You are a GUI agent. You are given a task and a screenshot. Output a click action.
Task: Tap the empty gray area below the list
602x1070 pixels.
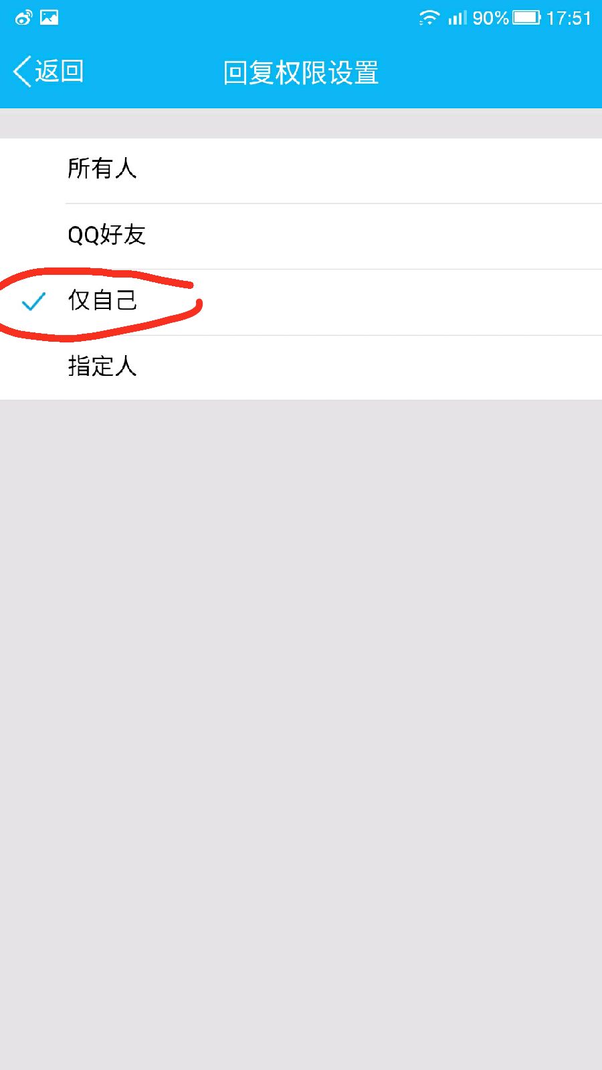[x=301, y=736]
